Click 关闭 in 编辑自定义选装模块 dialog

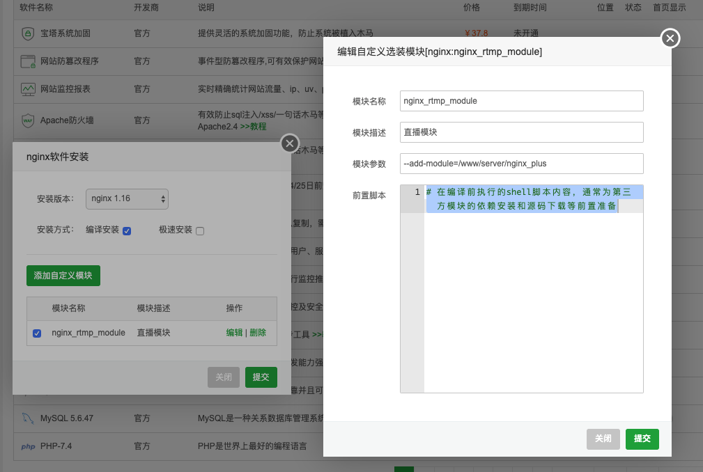coord(603,439)
